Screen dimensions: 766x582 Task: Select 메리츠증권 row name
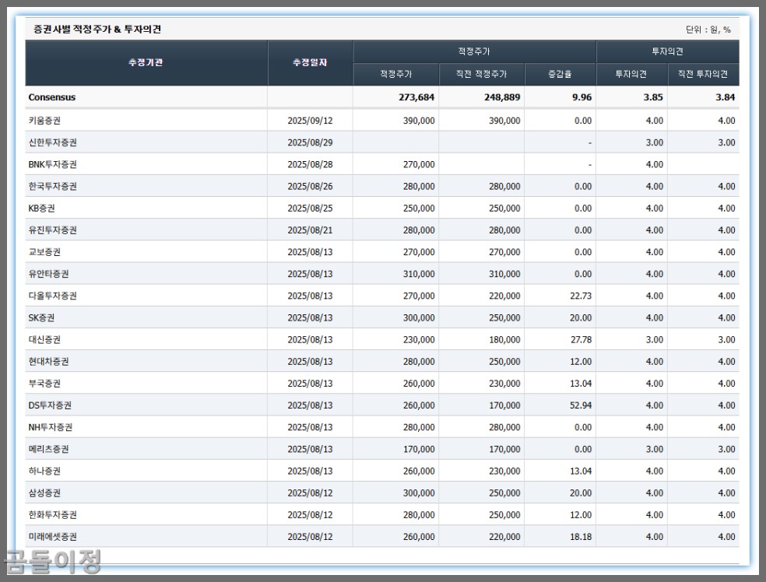[48, 449]
